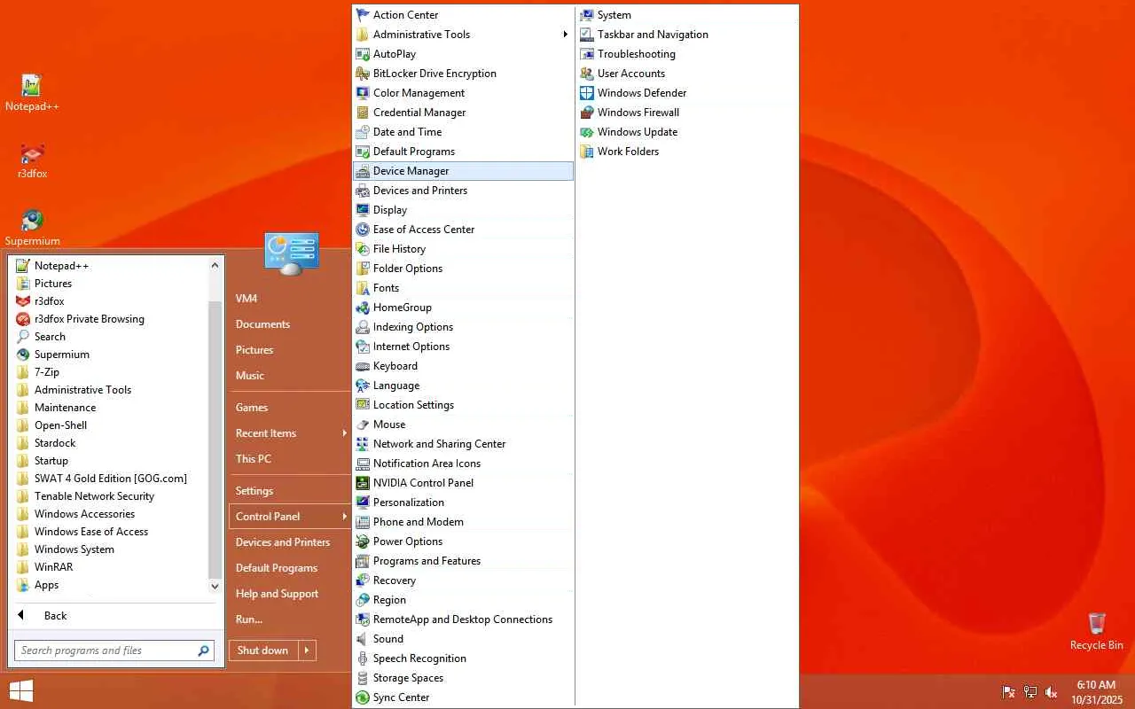1135x709 pixels.
Task: Click the Action Center flag in system tray
Action: click(x=1009, y=692)
